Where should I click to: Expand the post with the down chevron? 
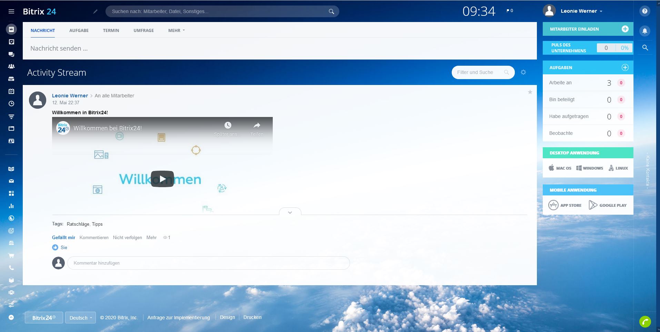290,212
